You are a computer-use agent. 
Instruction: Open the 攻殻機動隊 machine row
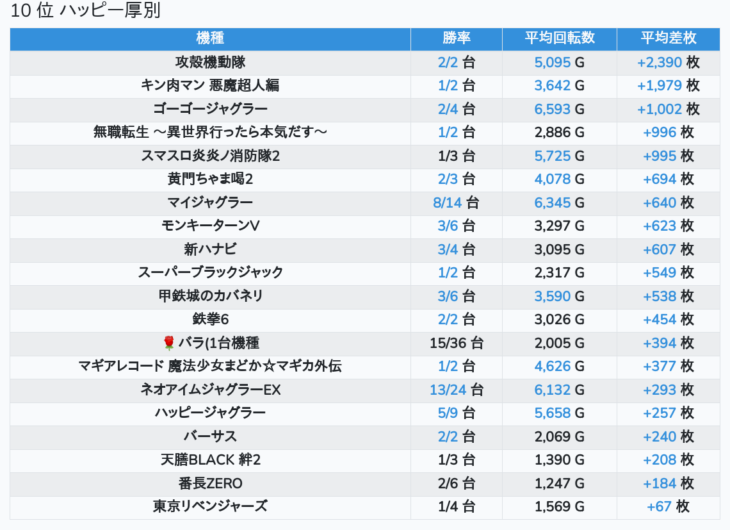pos(210,63)
